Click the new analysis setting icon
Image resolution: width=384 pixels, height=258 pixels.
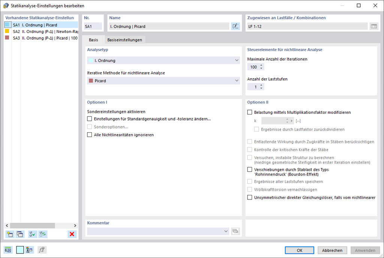coord(10,234)
